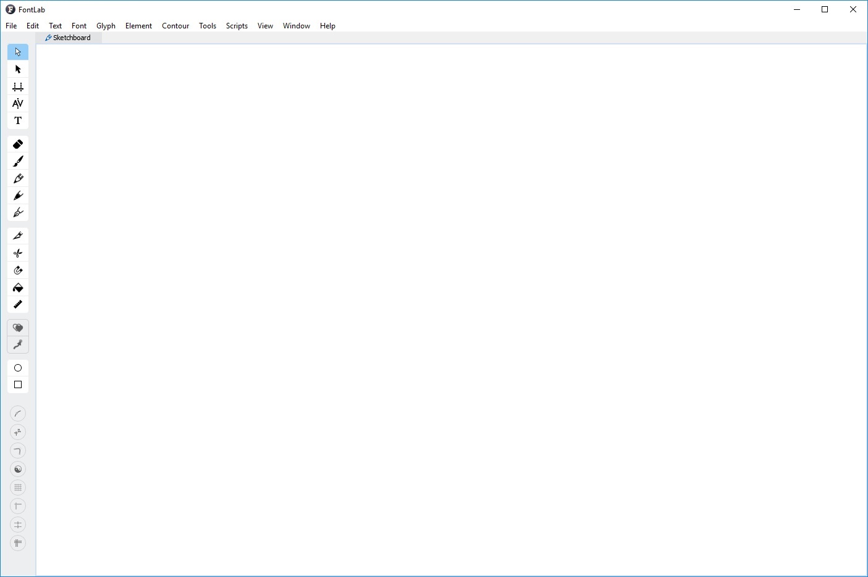Toggle the smart corner round button
Image resolution: width=868 pixels, height=577 pixels.
click(18, 451)
